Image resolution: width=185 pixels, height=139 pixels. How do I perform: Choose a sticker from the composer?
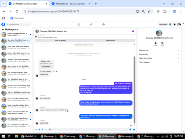click(43, 129)
